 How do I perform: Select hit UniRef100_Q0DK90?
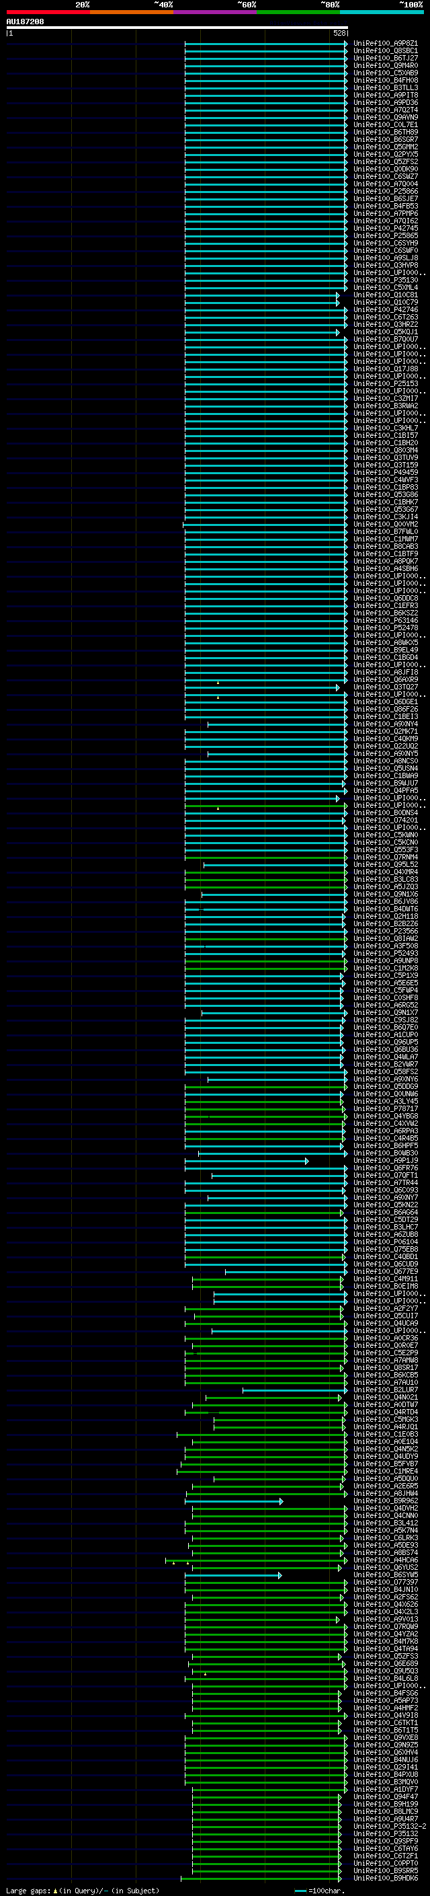pyautogui.click(x=386, y=169)
